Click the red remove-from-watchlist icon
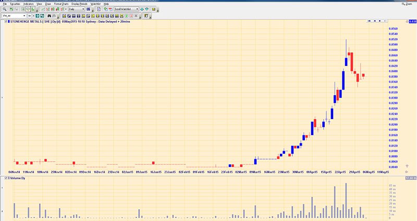The height and width of the screenshot is (221, 417). click(x=111, y=9)
